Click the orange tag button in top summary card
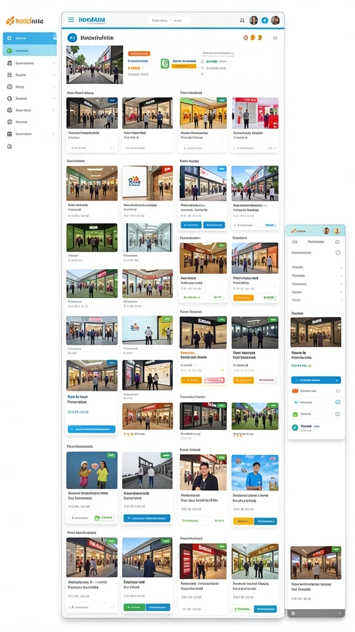This screenshot has height=632, width=355. pyautogui.click(x=139, y=53)
